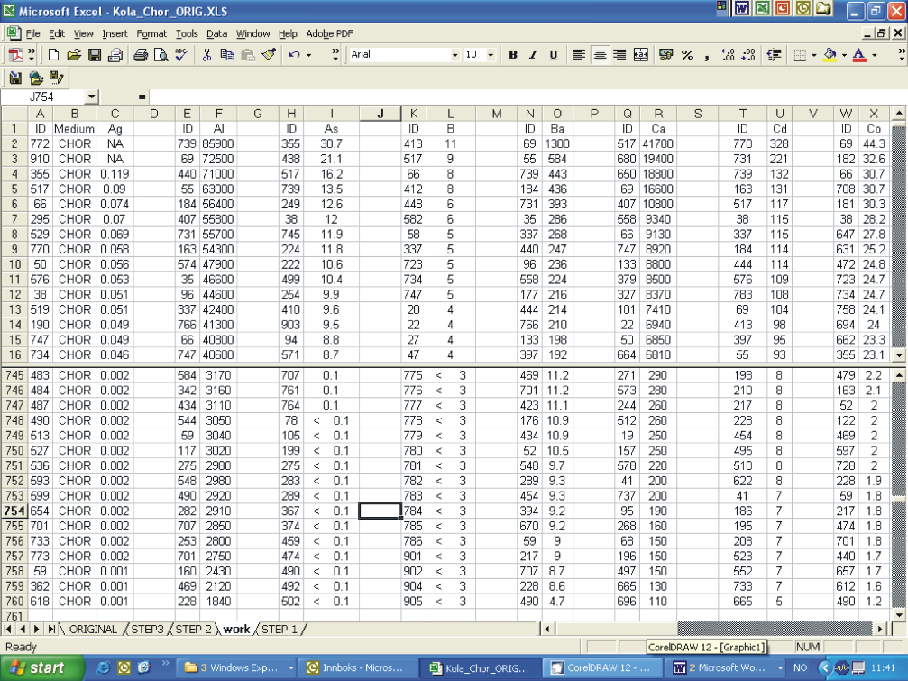Run the Spelling check tool
The image size is (908, 681).
tap(182, 55)
